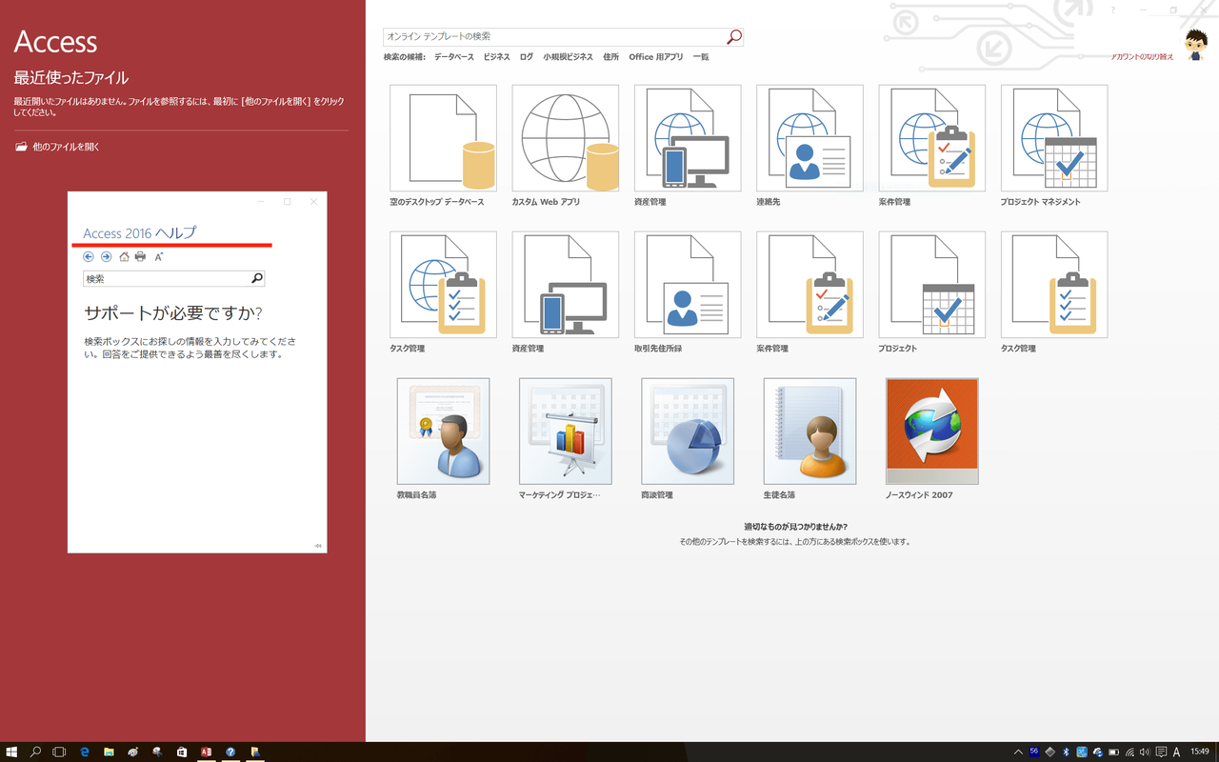Search suggested term データベース

454,57
